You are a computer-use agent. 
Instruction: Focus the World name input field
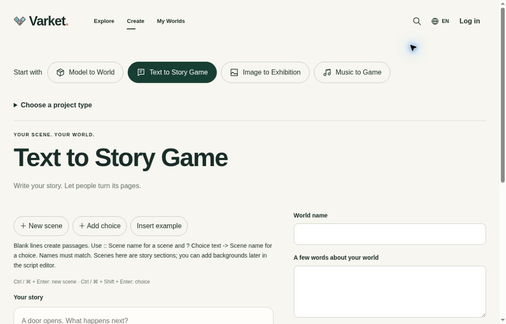(390, 234)
